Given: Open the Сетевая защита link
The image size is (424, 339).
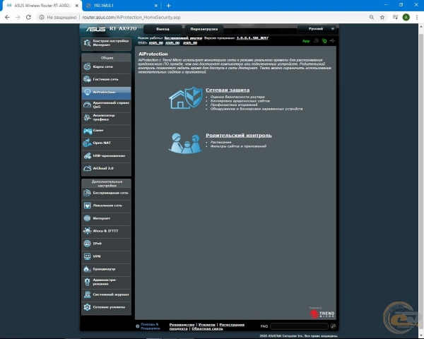Looking at the screenshot, I should pyautogui.click(x=227, y=91).
